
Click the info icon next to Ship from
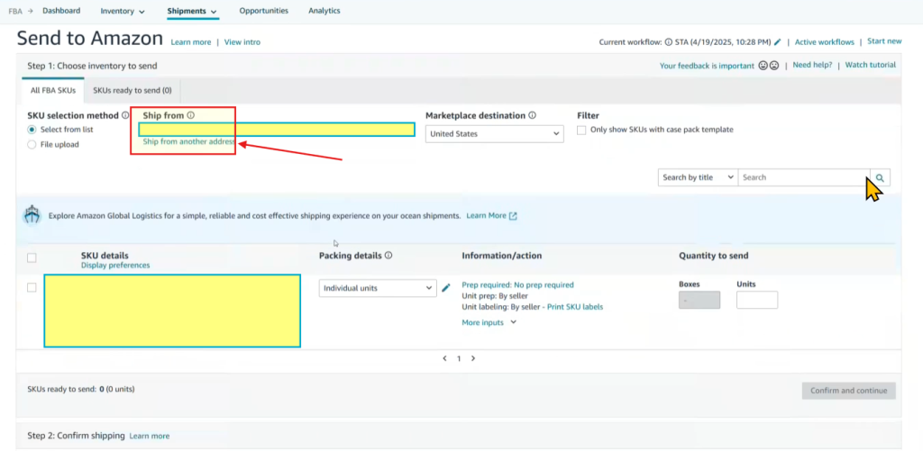point(191,115)
